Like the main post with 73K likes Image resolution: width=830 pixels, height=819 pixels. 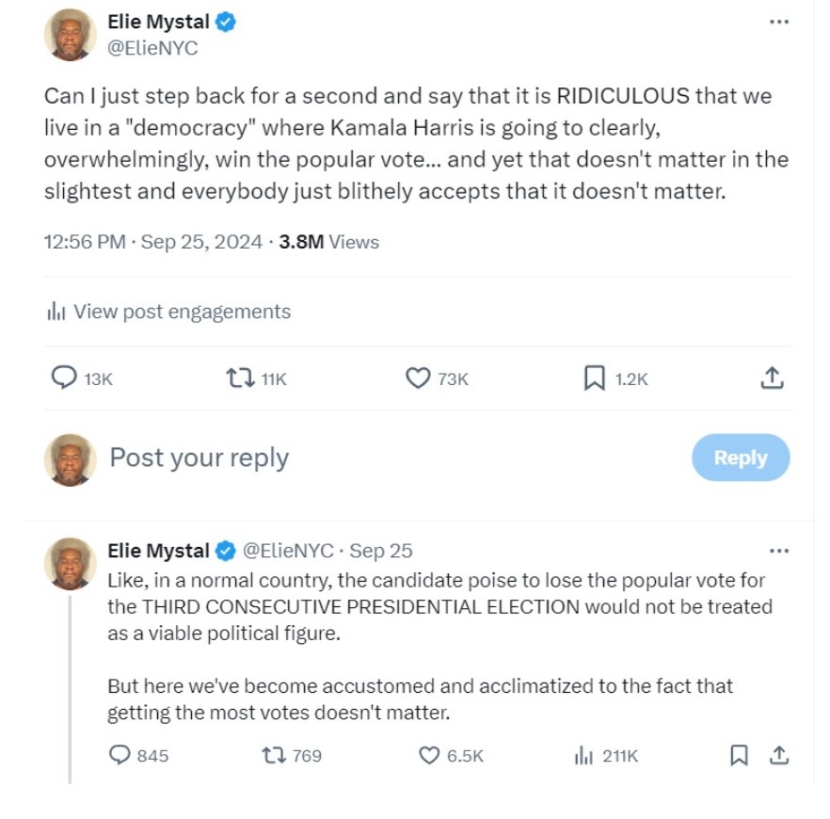tap(418, 378)
